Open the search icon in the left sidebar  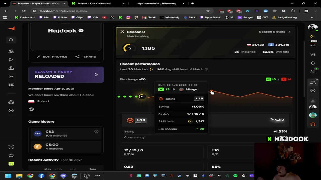tap(11, 40)
